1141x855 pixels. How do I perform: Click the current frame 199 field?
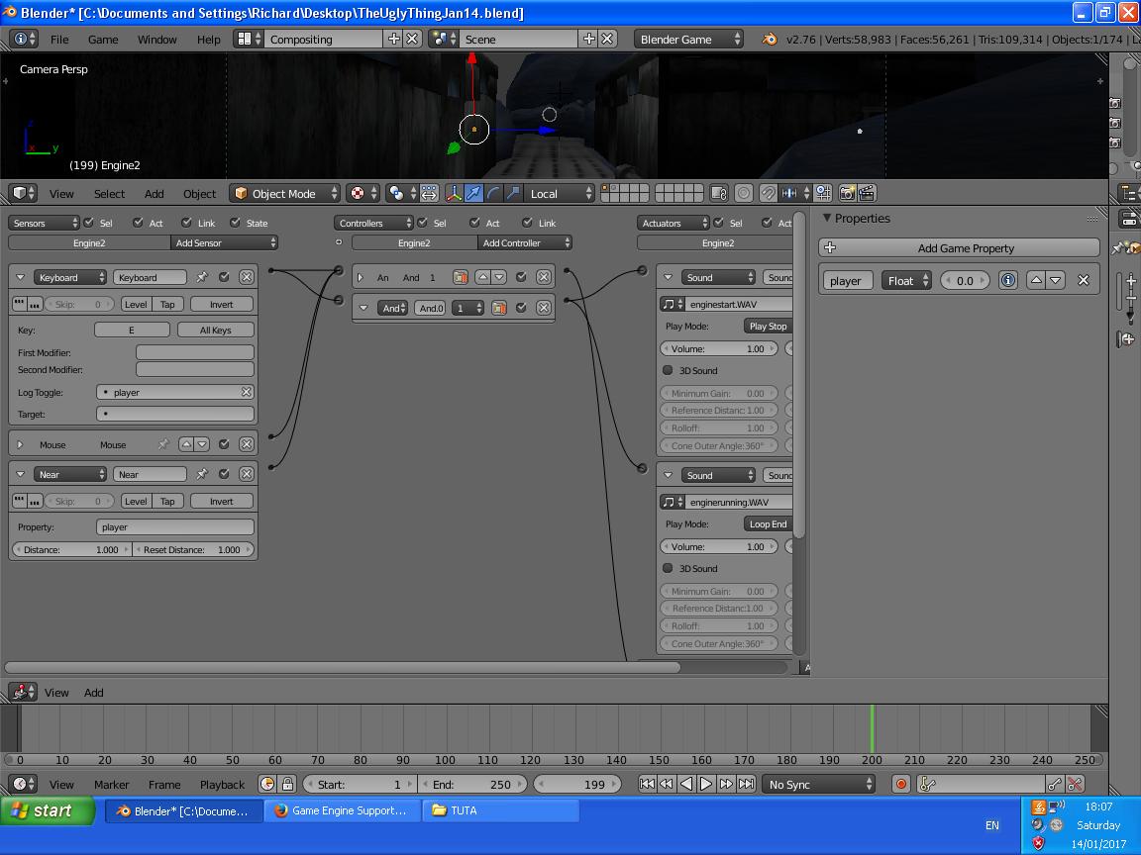point(577,784)
